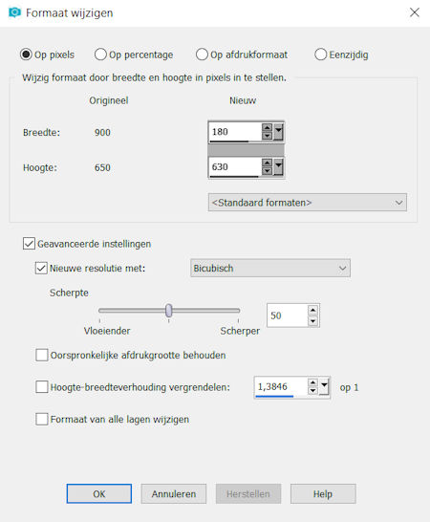Open the Bicubisch resampling dropdown

pyautogui.click(x=270, y=268)
